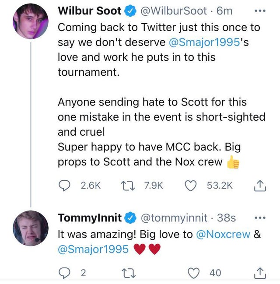Open @Smajor1995 mention in Tommy's reply

pyautogui.click(x=93, y=249)
